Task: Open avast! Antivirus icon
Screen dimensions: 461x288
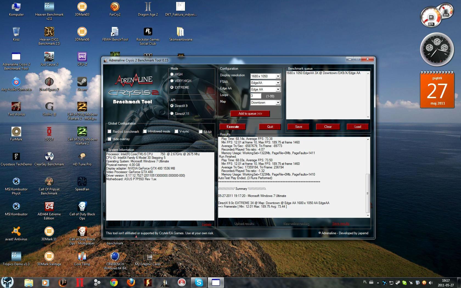Action: pyautogui.click(x=16, y=234)
